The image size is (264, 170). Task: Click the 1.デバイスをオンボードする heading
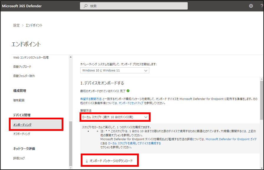tap(102, 83)
